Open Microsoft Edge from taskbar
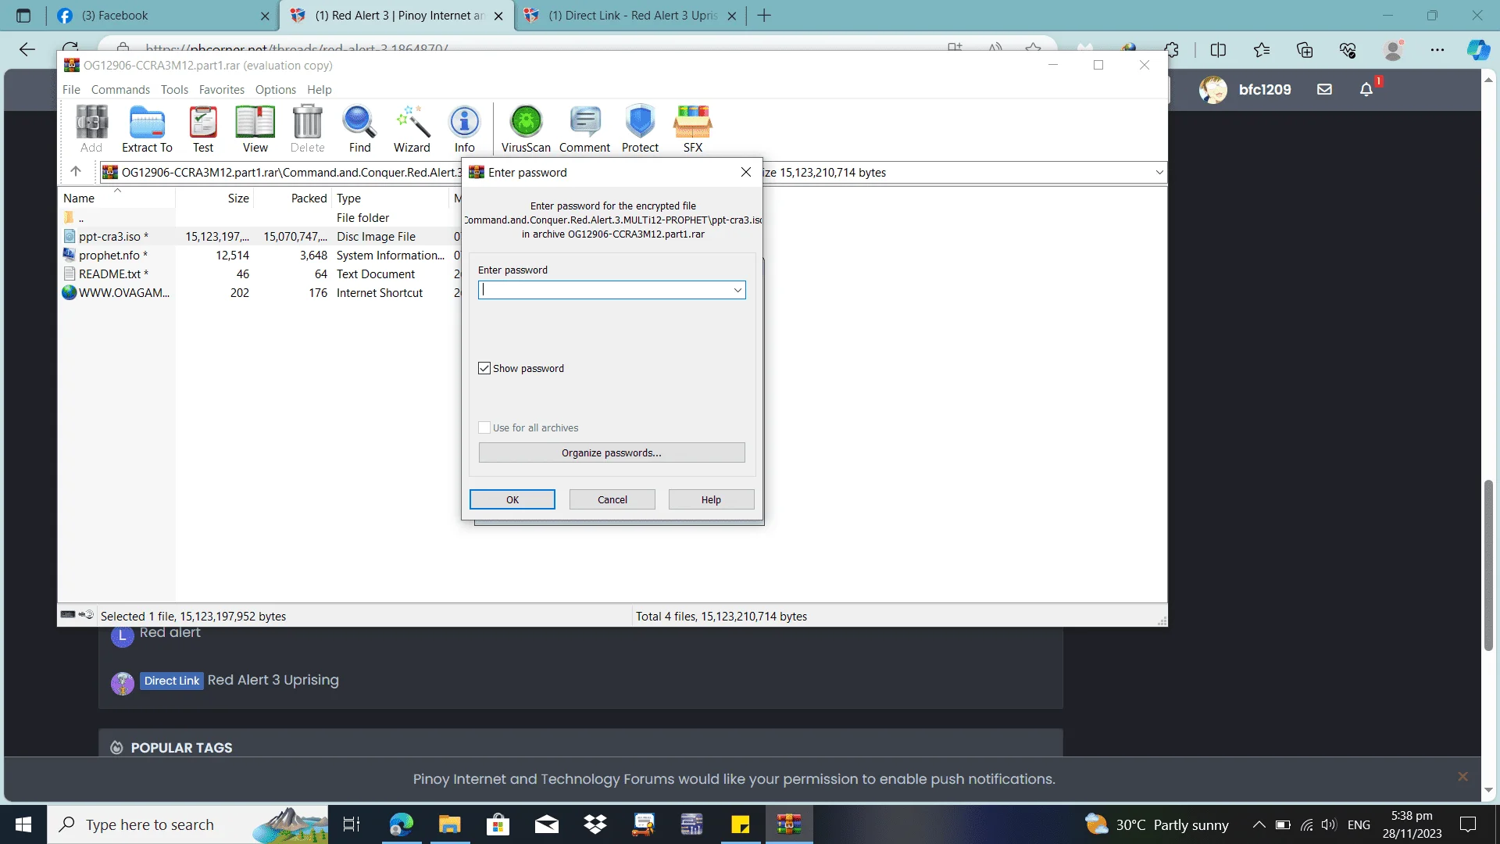The height and width of the screenshot is (844, 1500). point(402,824)
